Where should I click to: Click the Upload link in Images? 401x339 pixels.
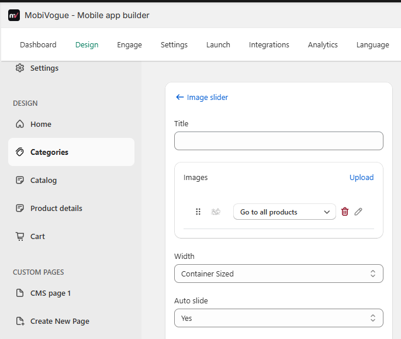click(361, 178)
